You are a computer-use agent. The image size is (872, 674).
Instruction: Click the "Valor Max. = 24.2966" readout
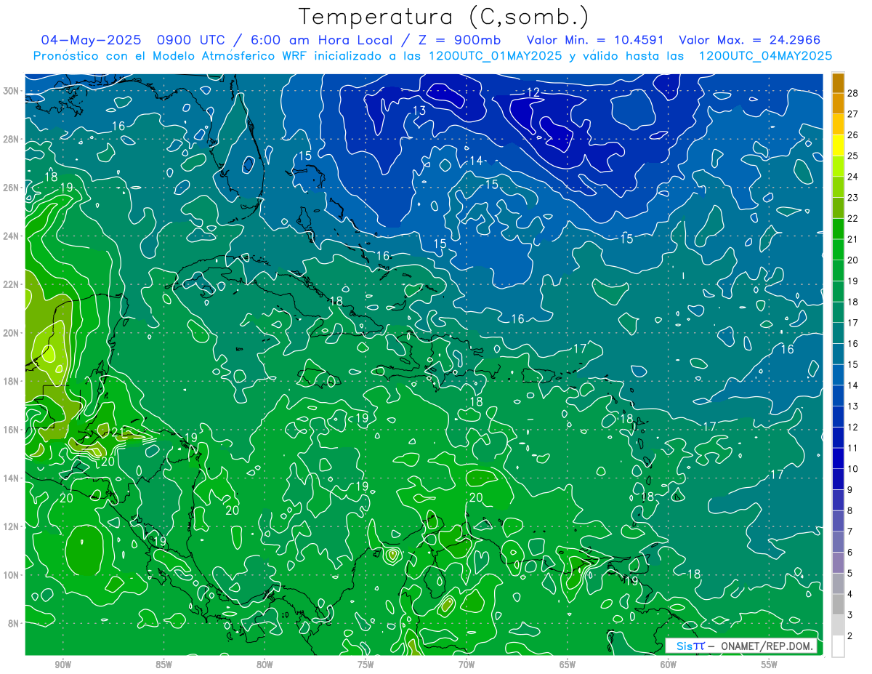tap(750, 40)
